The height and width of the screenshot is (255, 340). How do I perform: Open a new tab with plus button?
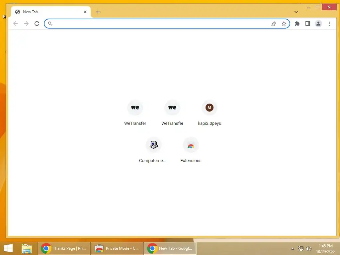click(98, 12)
